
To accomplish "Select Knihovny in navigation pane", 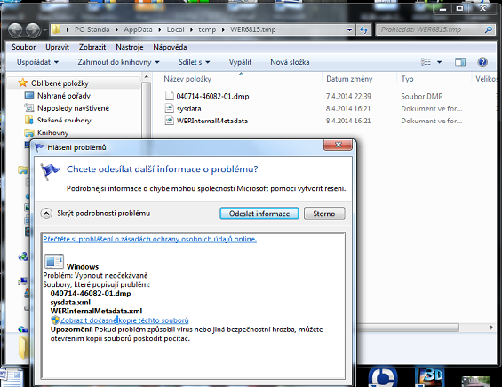I will [x=53, y=132].
